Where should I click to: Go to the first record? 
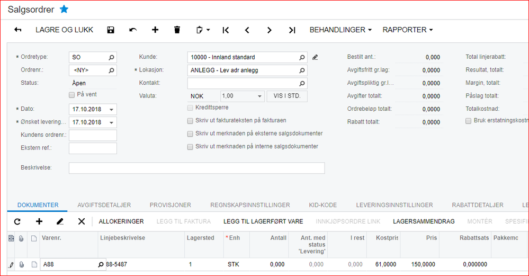[226, 30]
